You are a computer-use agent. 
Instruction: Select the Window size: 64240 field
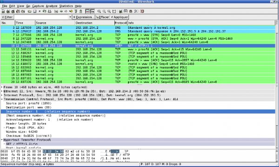click(22, 132)
